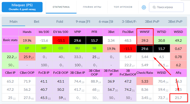Click the 25.9 pink cell

(27, 57)
